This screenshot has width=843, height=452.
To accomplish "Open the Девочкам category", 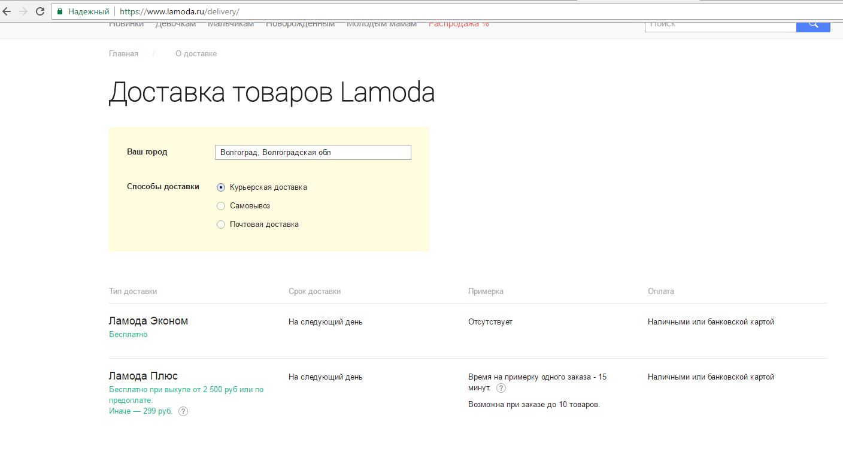I will coord(175,24).
